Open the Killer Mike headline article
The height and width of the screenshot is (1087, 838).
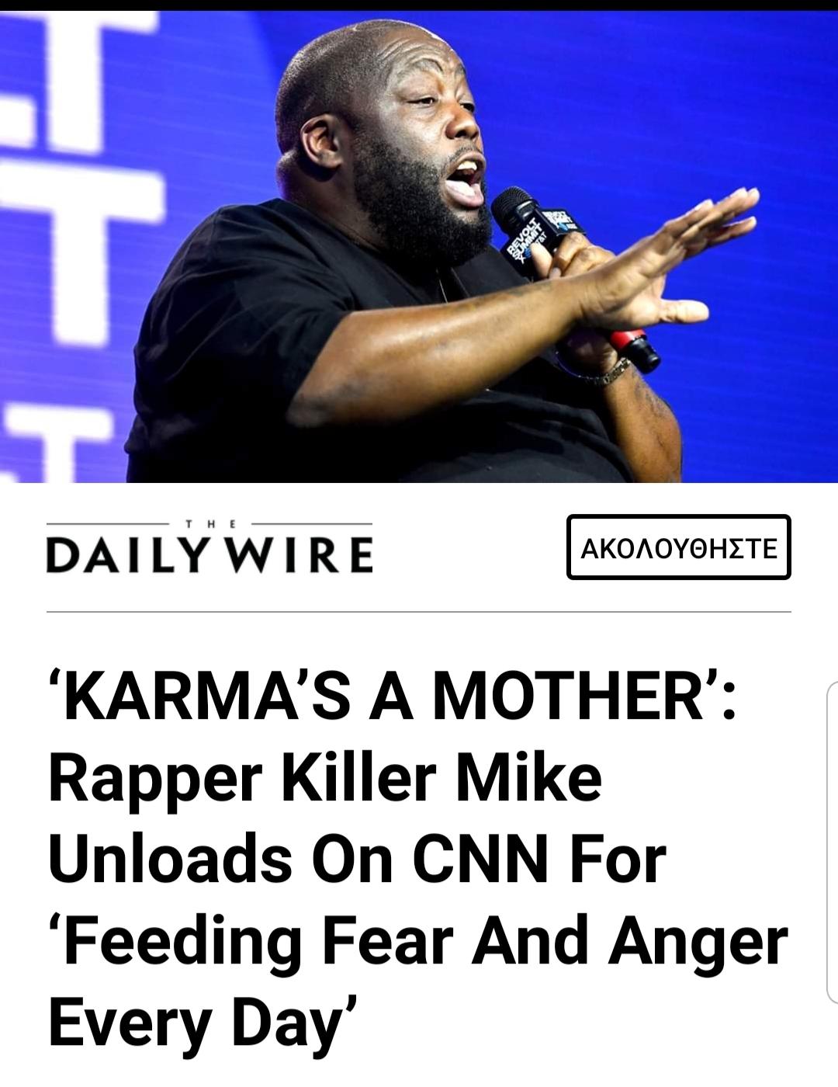(418, 860)
